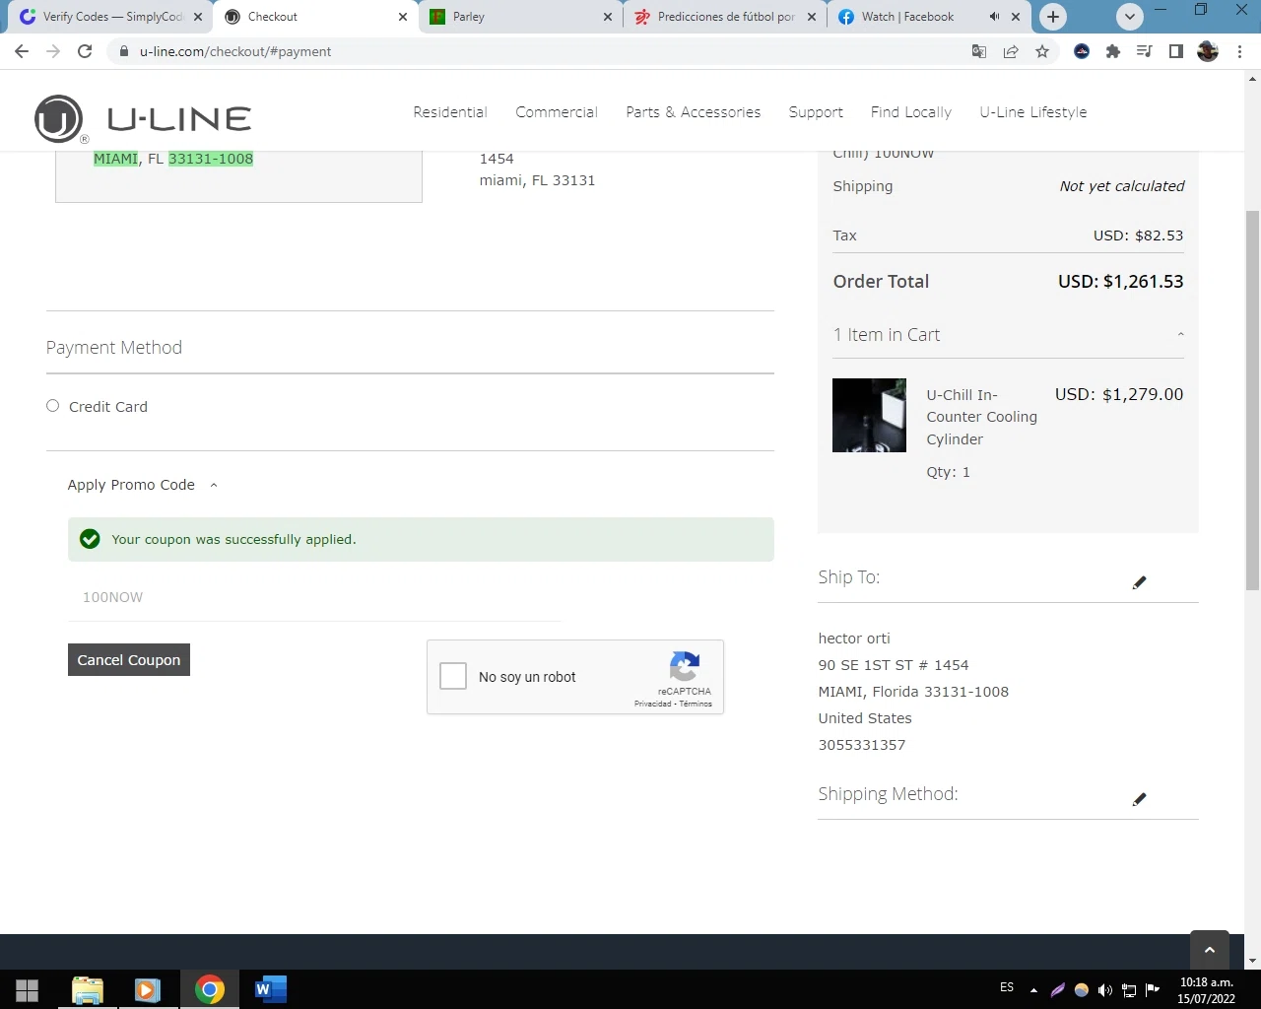
Task: Reload the page in Chrome
Action: [85, 51]
